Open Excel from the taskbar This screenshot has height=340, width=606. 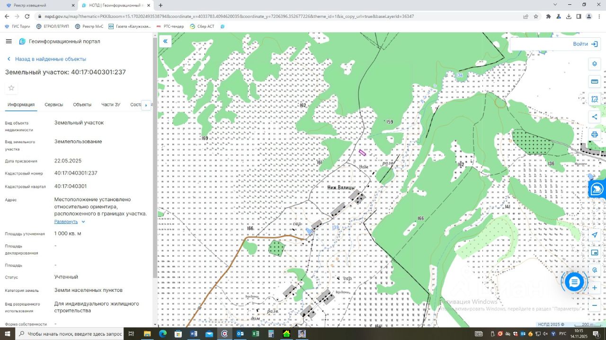(x=256, y=334)
